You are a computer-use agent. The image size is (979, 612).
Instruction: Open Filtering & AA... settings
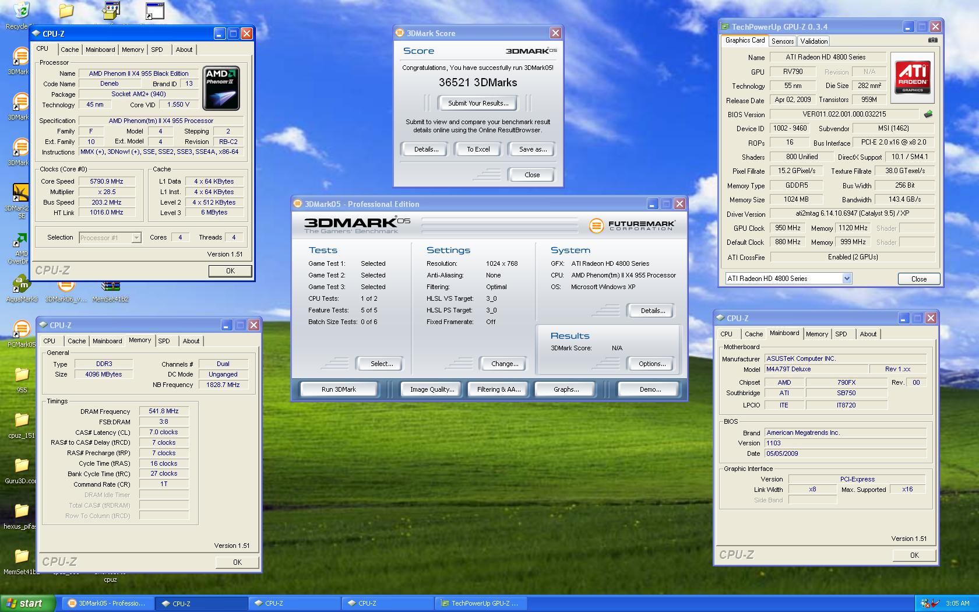(499, 389)
